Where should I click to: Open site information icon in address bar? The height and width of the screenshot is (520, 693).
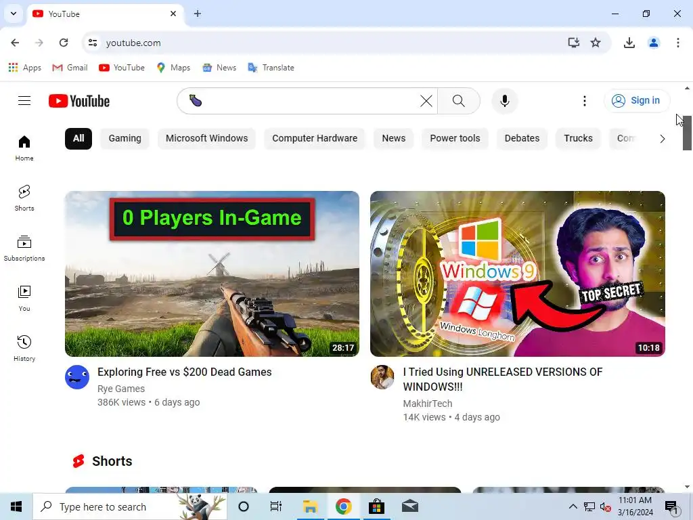coord(92,43)
